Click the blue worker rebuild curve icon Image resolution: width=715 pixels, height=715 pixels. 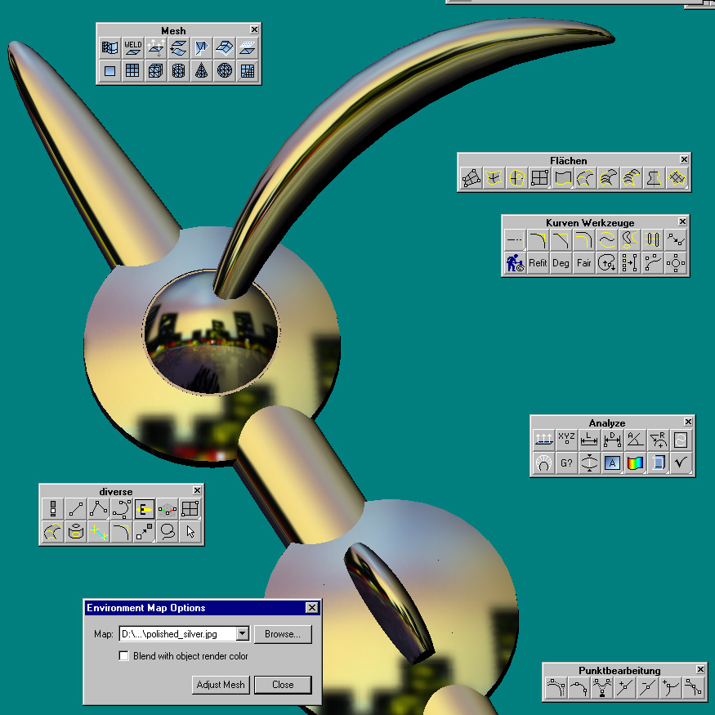click(516, 263)
